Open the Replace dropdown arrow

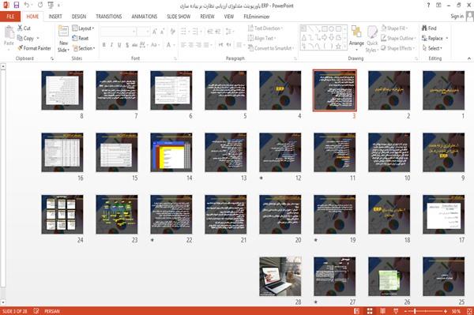pos(447,39)
